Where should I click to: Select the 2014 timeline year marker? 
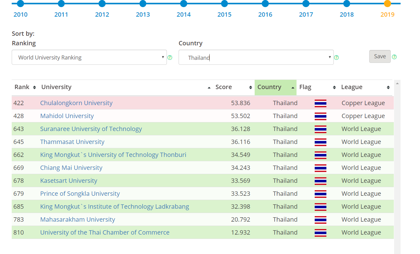(184, 4)
